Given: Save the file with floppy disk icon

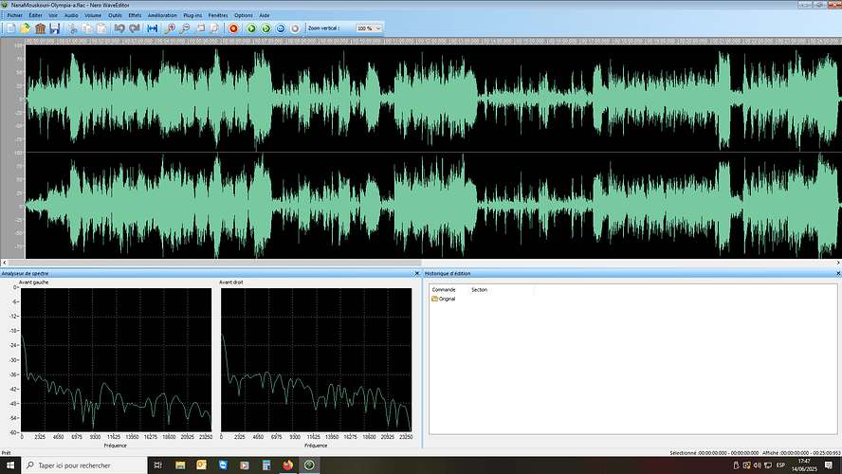Looking at the screenshot, I should tap(54, 28).
